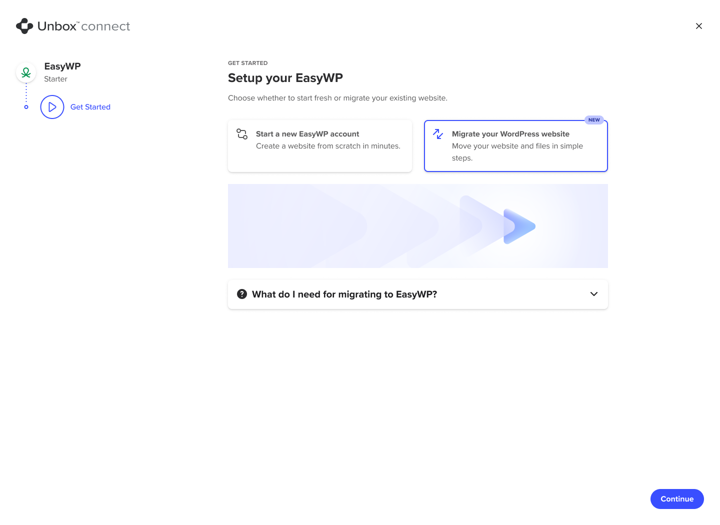Click the arrow illustration banner
Screen dimensions: 720x525
point(417,225)
